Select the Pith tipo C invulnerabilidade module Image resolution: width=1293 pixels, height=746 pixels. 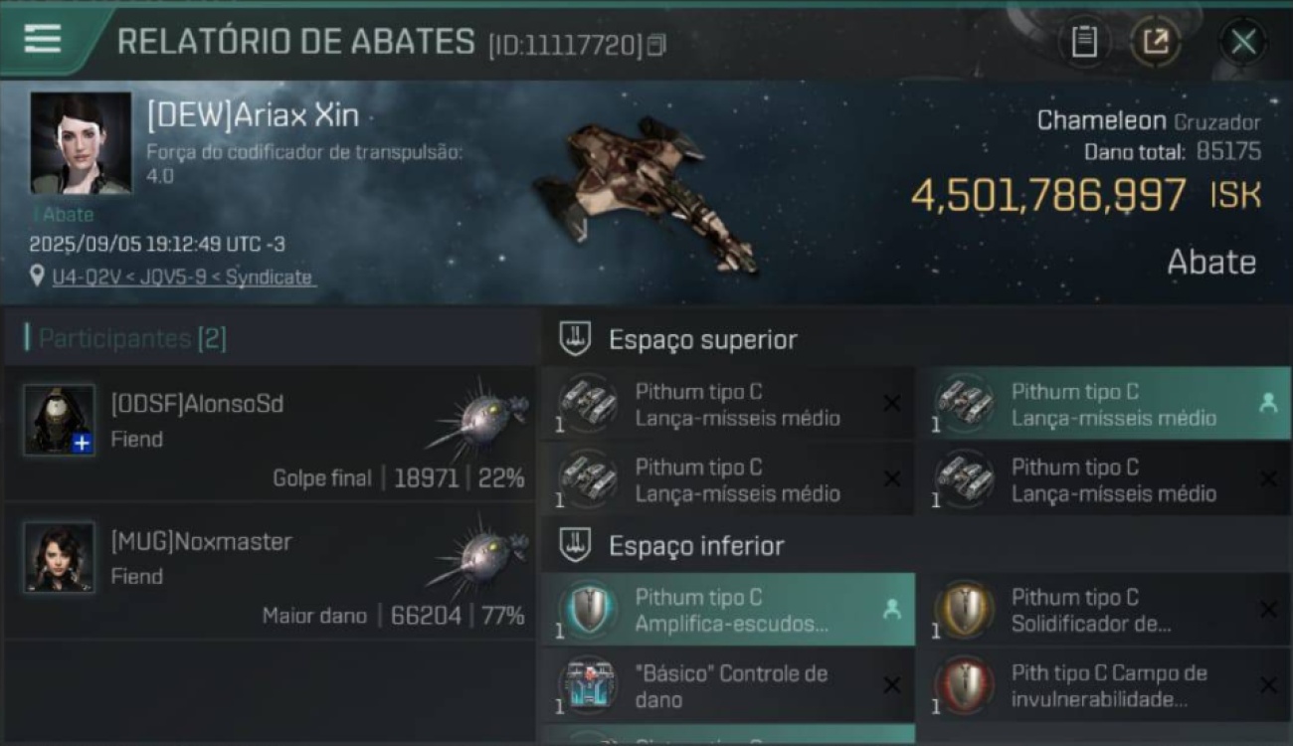tap(1103, 686)
